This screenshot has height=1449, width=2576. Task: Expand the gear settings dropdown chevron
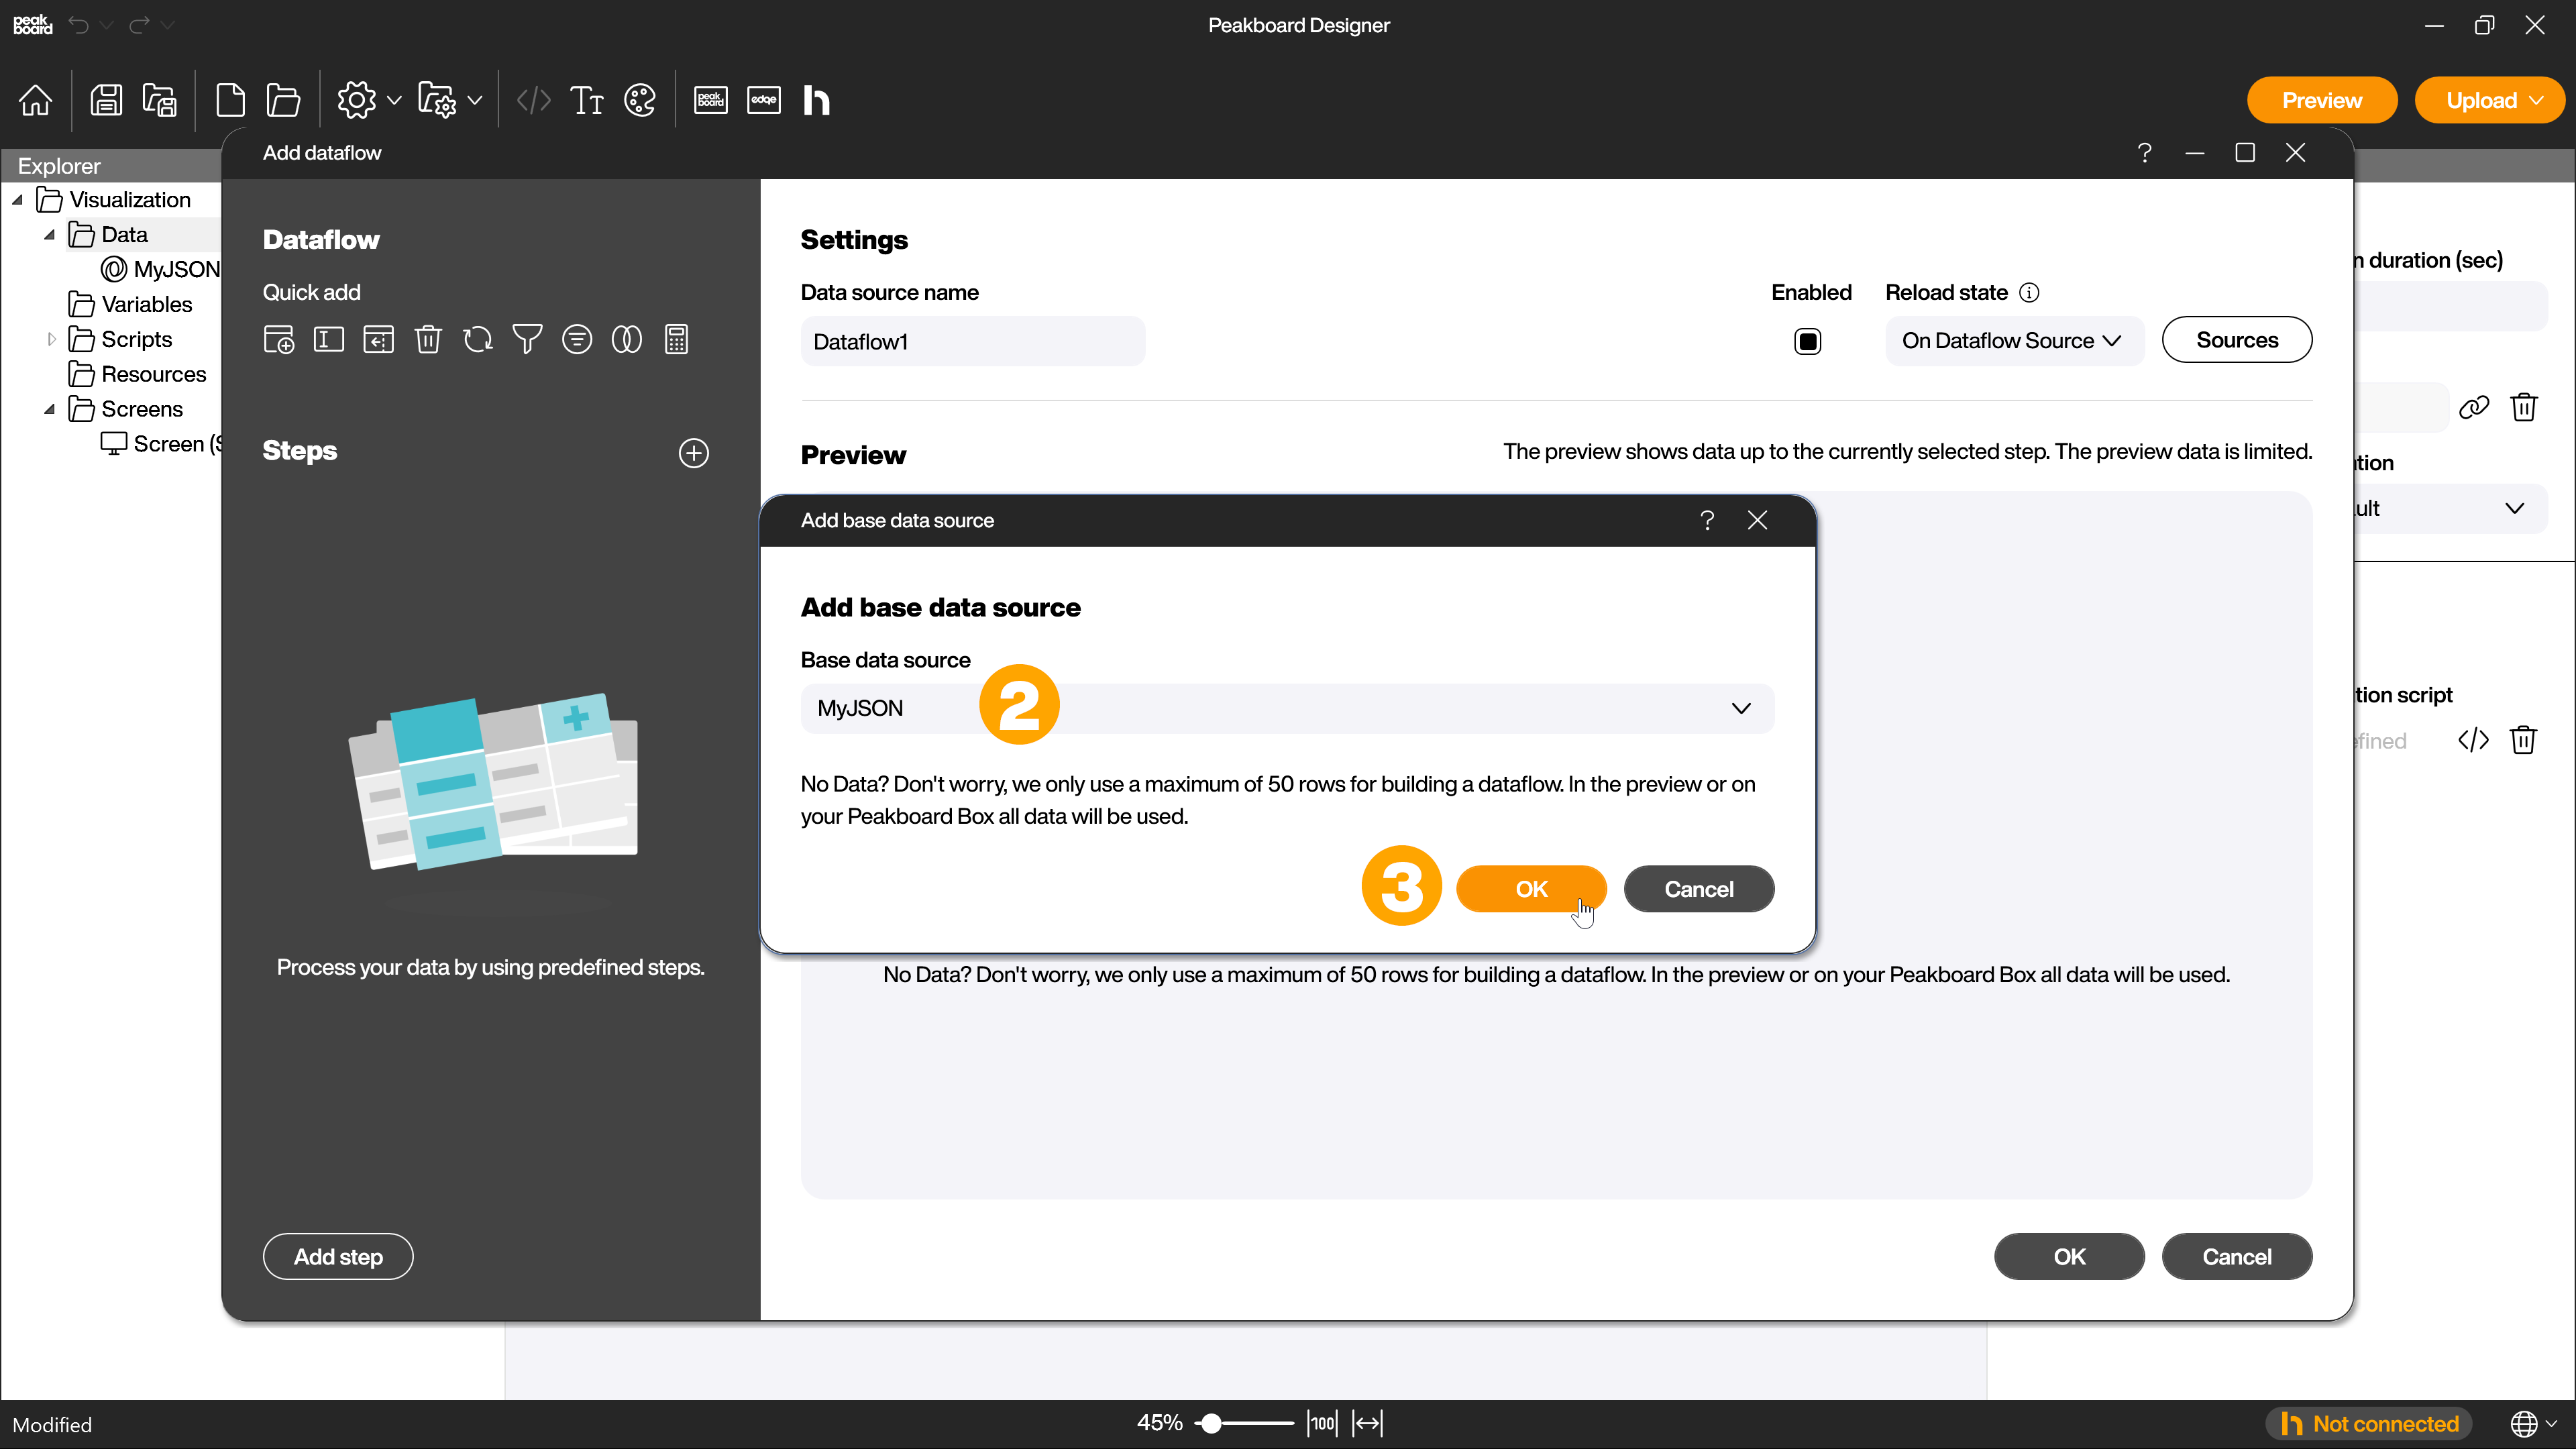[394, 100]
